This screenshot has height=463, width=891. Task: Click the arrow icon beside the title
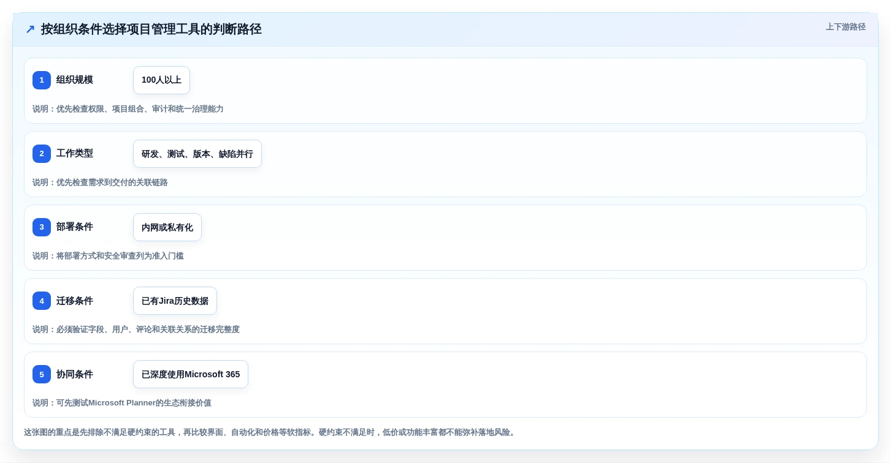pyautogui.click(x=30, y=29)
